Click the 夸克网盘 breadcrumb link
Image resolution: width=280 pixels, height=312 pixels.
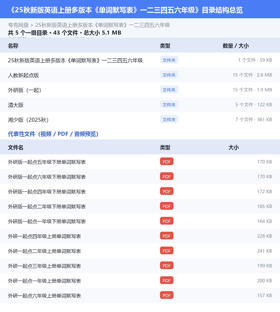pyautogui.click(x=18, y=25)
